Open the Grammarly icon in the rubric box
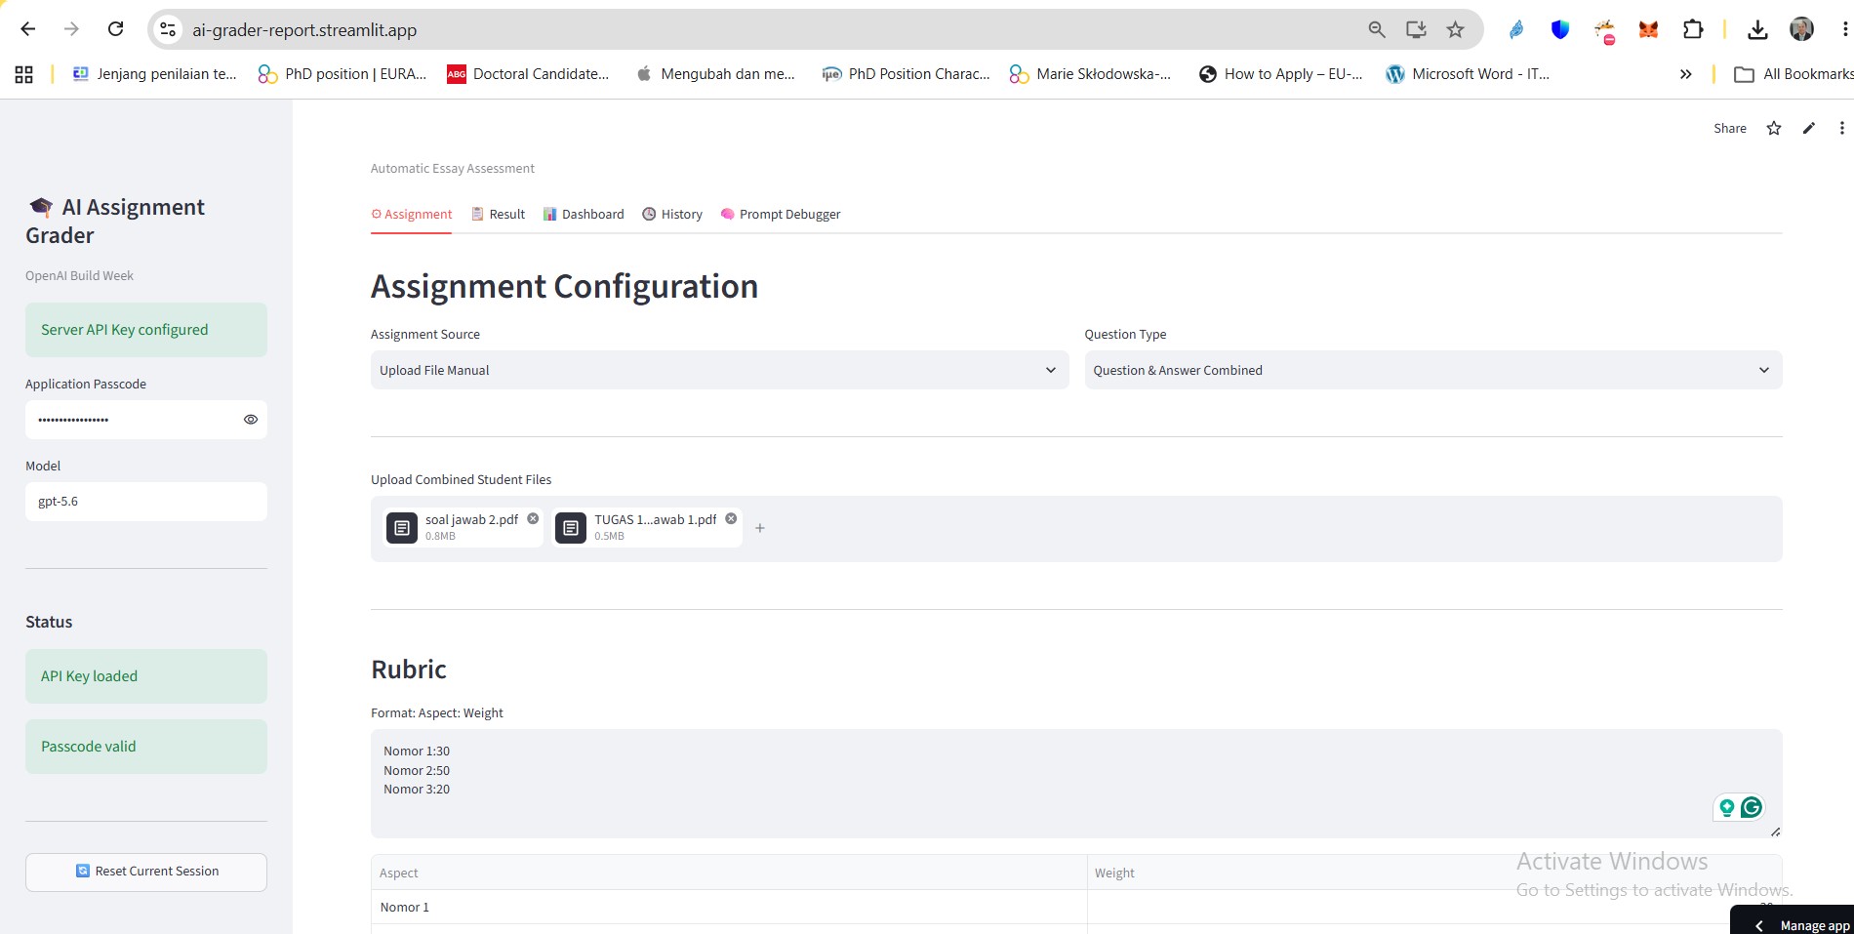The image size is (1854, 934). click(x=1752, y=807)
